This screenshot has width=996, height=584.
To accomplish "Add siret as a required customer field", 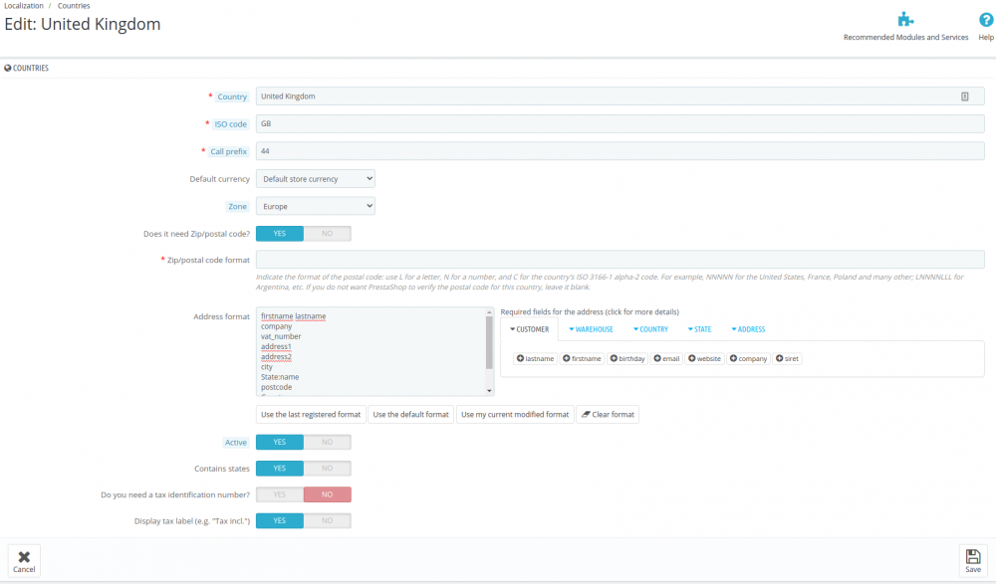I will (x=787, y=358).
